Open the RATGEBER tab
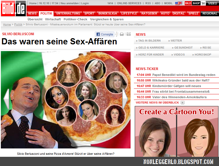This screenshot has height=166, width=219. pos(149,14)
